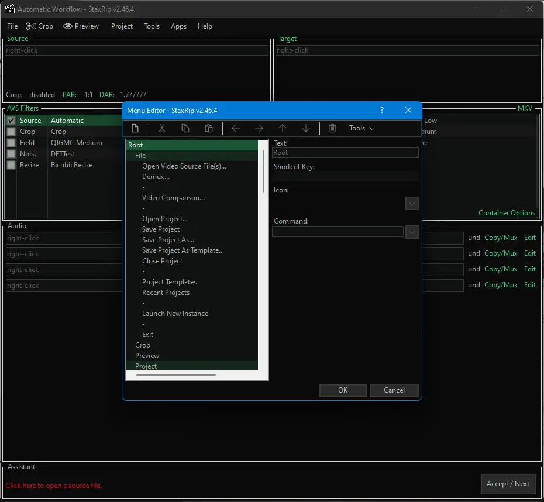The width and height of the screenshot is (544, 502).
Task: Select 'Save Project As...' tree item
Action: 168,240
